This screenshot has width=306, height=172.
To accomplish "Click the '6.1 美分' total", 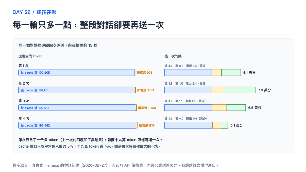I will [249, 73].
